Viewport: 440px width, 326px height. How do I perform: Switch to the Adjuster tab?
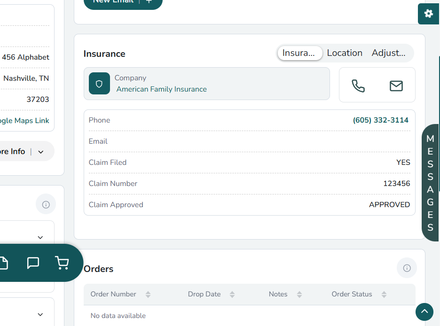[388, 53]
